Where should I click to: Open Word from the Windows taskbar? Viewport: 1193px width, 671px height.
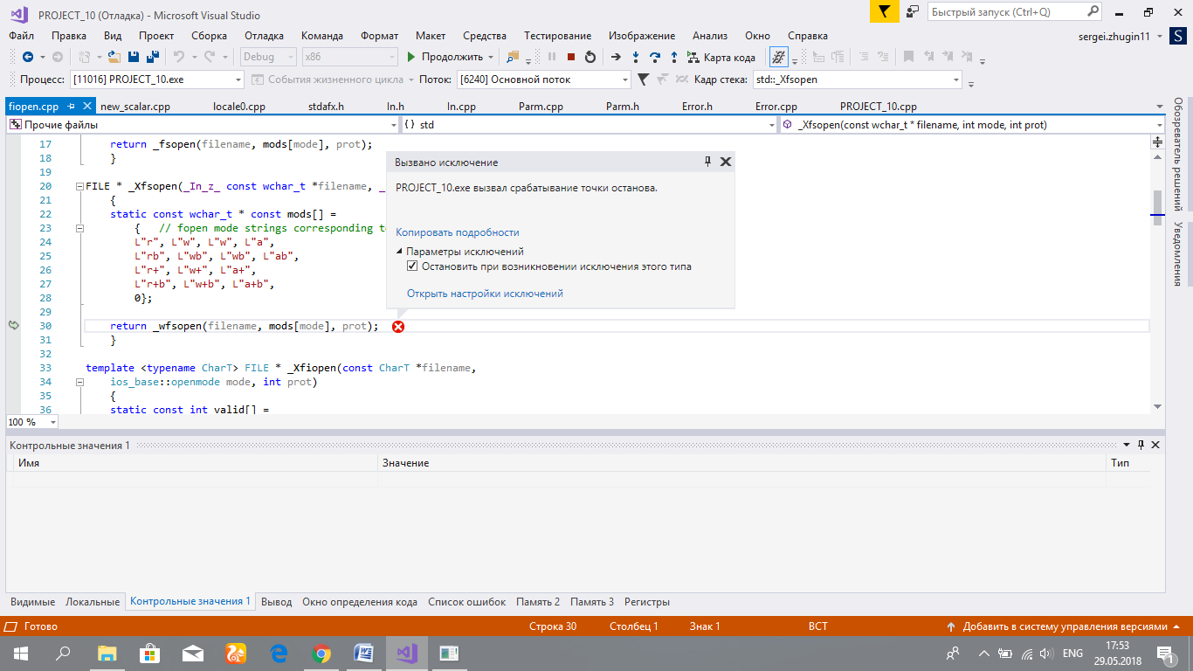[364, 653]
